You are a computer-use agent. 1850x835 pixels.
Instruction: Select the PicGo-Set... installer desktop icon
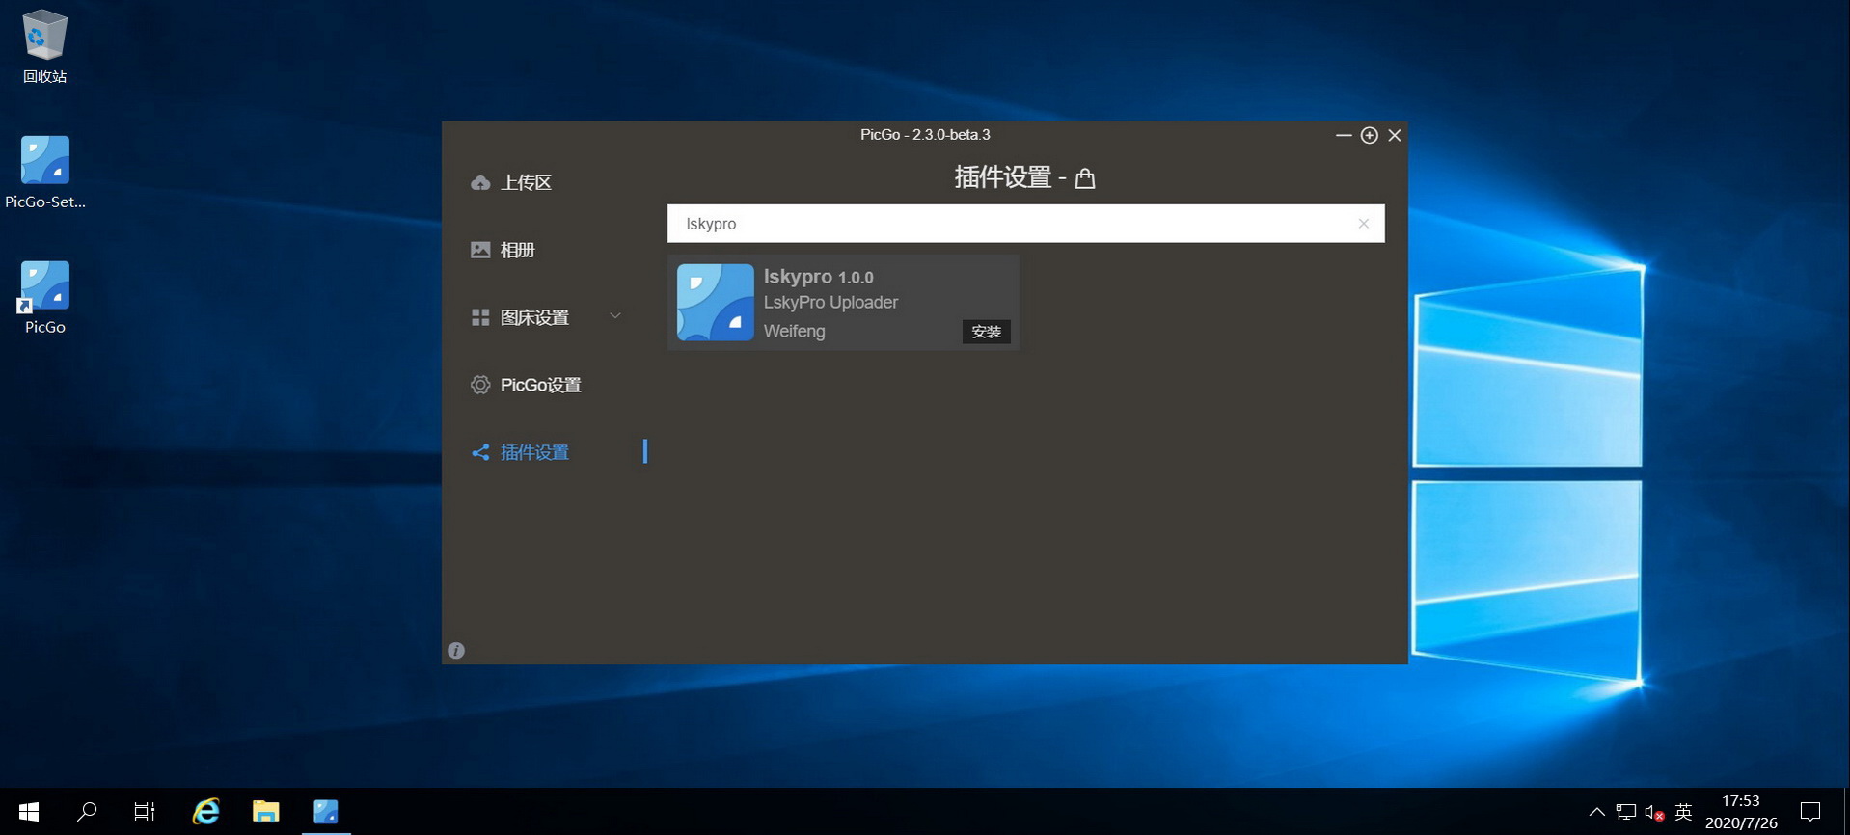tap(44, 172)
